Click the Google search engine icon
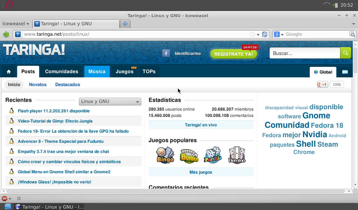The width and height of the screenshot is (358, 210). (277, 34)
